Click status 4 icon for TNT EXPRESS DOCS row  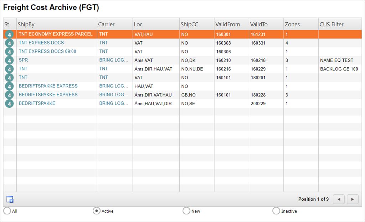coord(10,43)
